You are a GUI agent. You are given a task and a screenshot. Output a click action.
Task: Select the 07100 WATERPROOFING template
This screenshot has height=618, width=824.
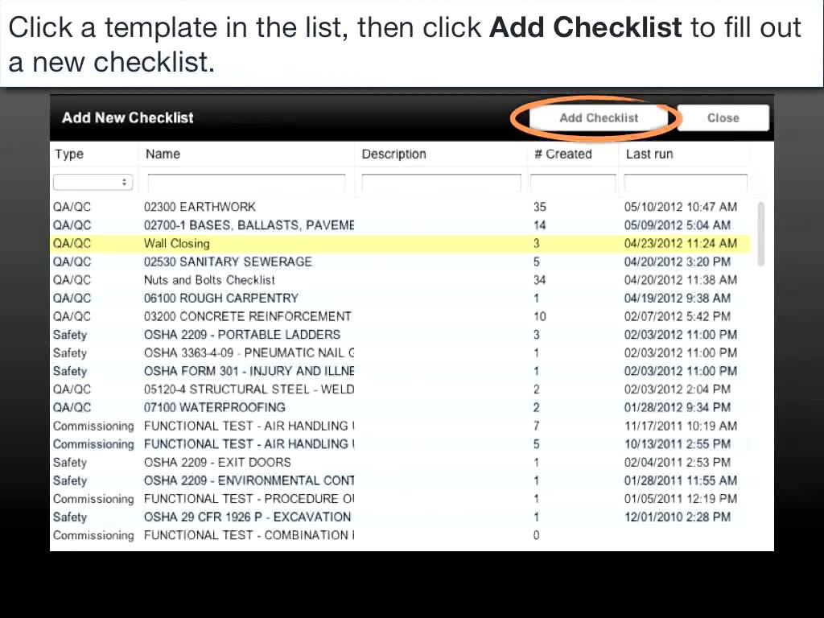[x=241, y=407]
